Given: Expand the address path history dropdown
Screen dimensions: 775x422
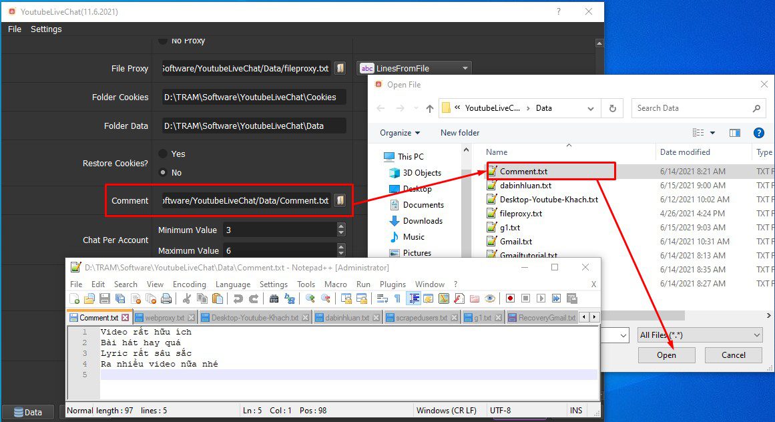Looking at the screenshot, I should coord(591,109).
